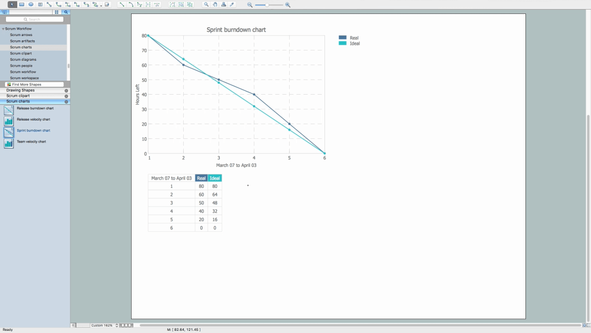Click the edit points tool
591x333 pixels.
[x=172, y=4]
